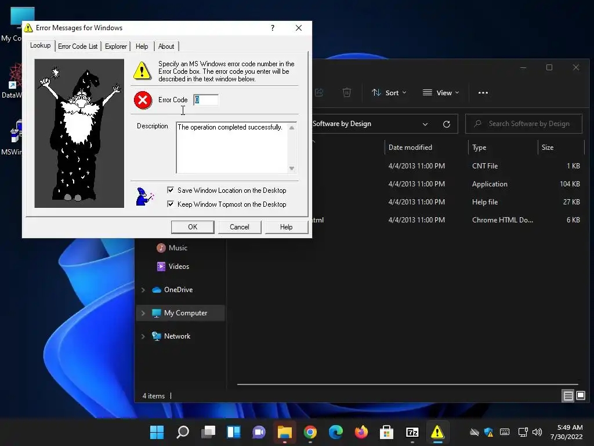Click the Cancel button
594x446 pixels.
(x=240, y=227)
